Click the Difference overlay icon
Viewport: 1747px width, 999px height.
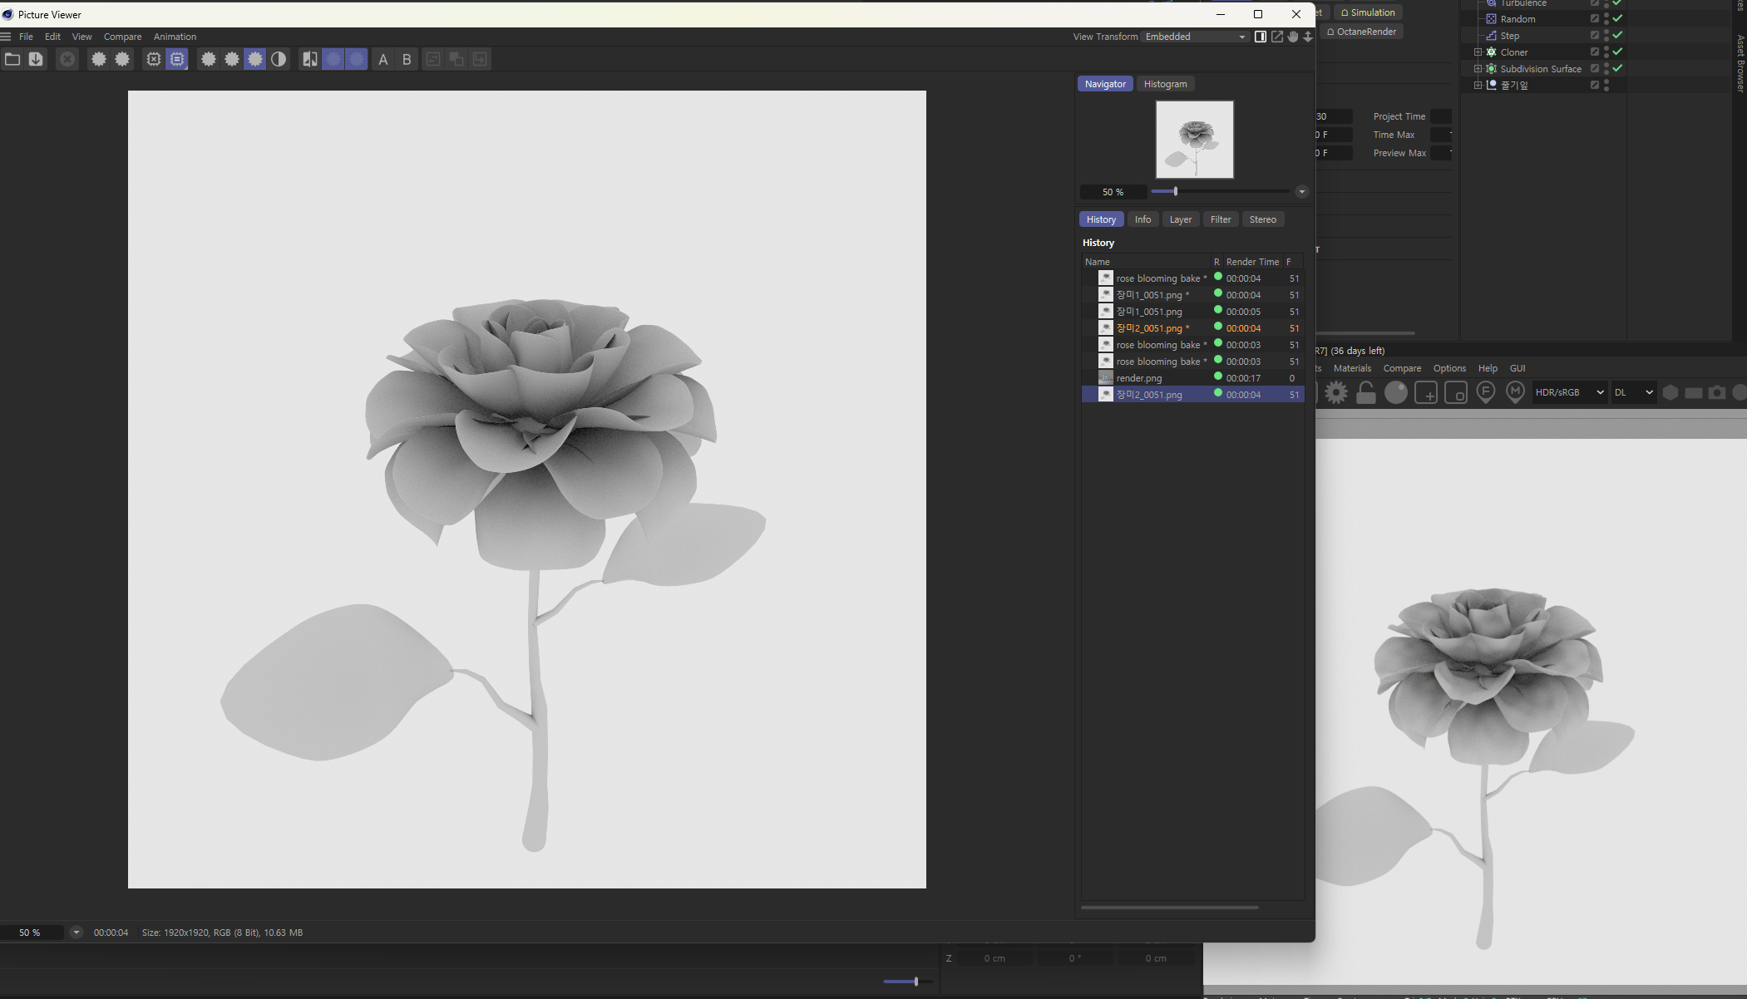[x=456, y=59]
